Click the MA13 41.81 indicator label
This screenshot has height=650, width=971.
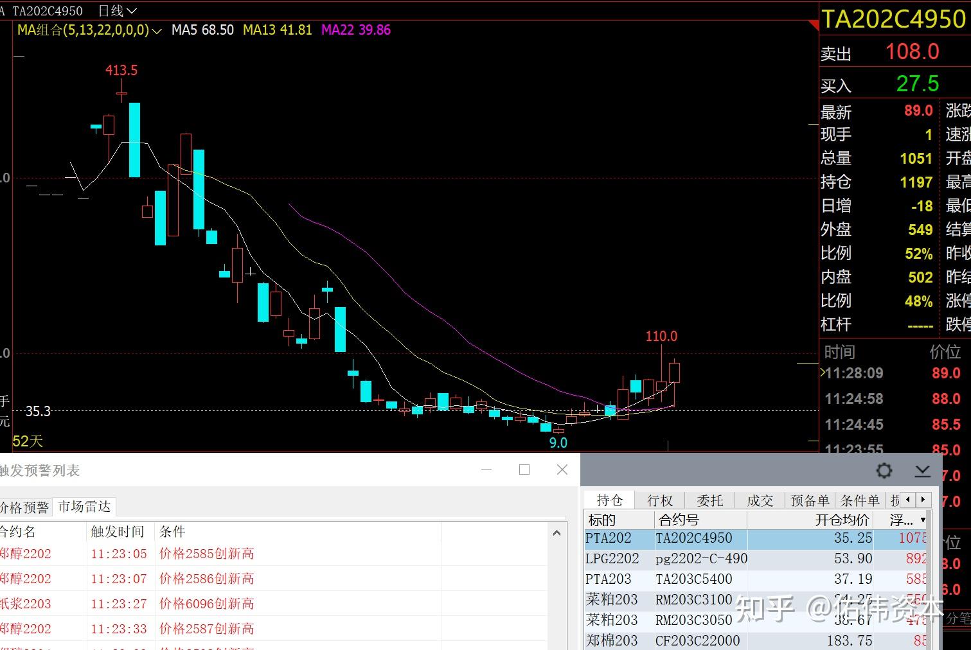pyautogui.click(x=277, y=30)
